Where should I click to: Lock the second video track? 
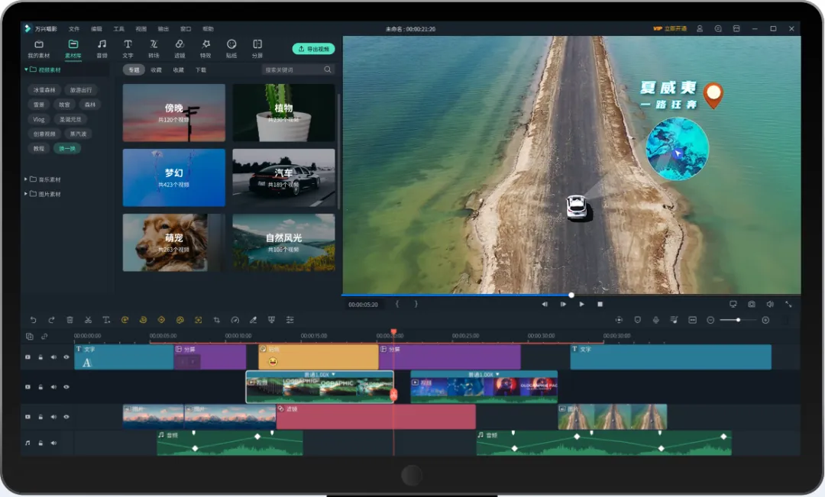[x=40, y=387]
